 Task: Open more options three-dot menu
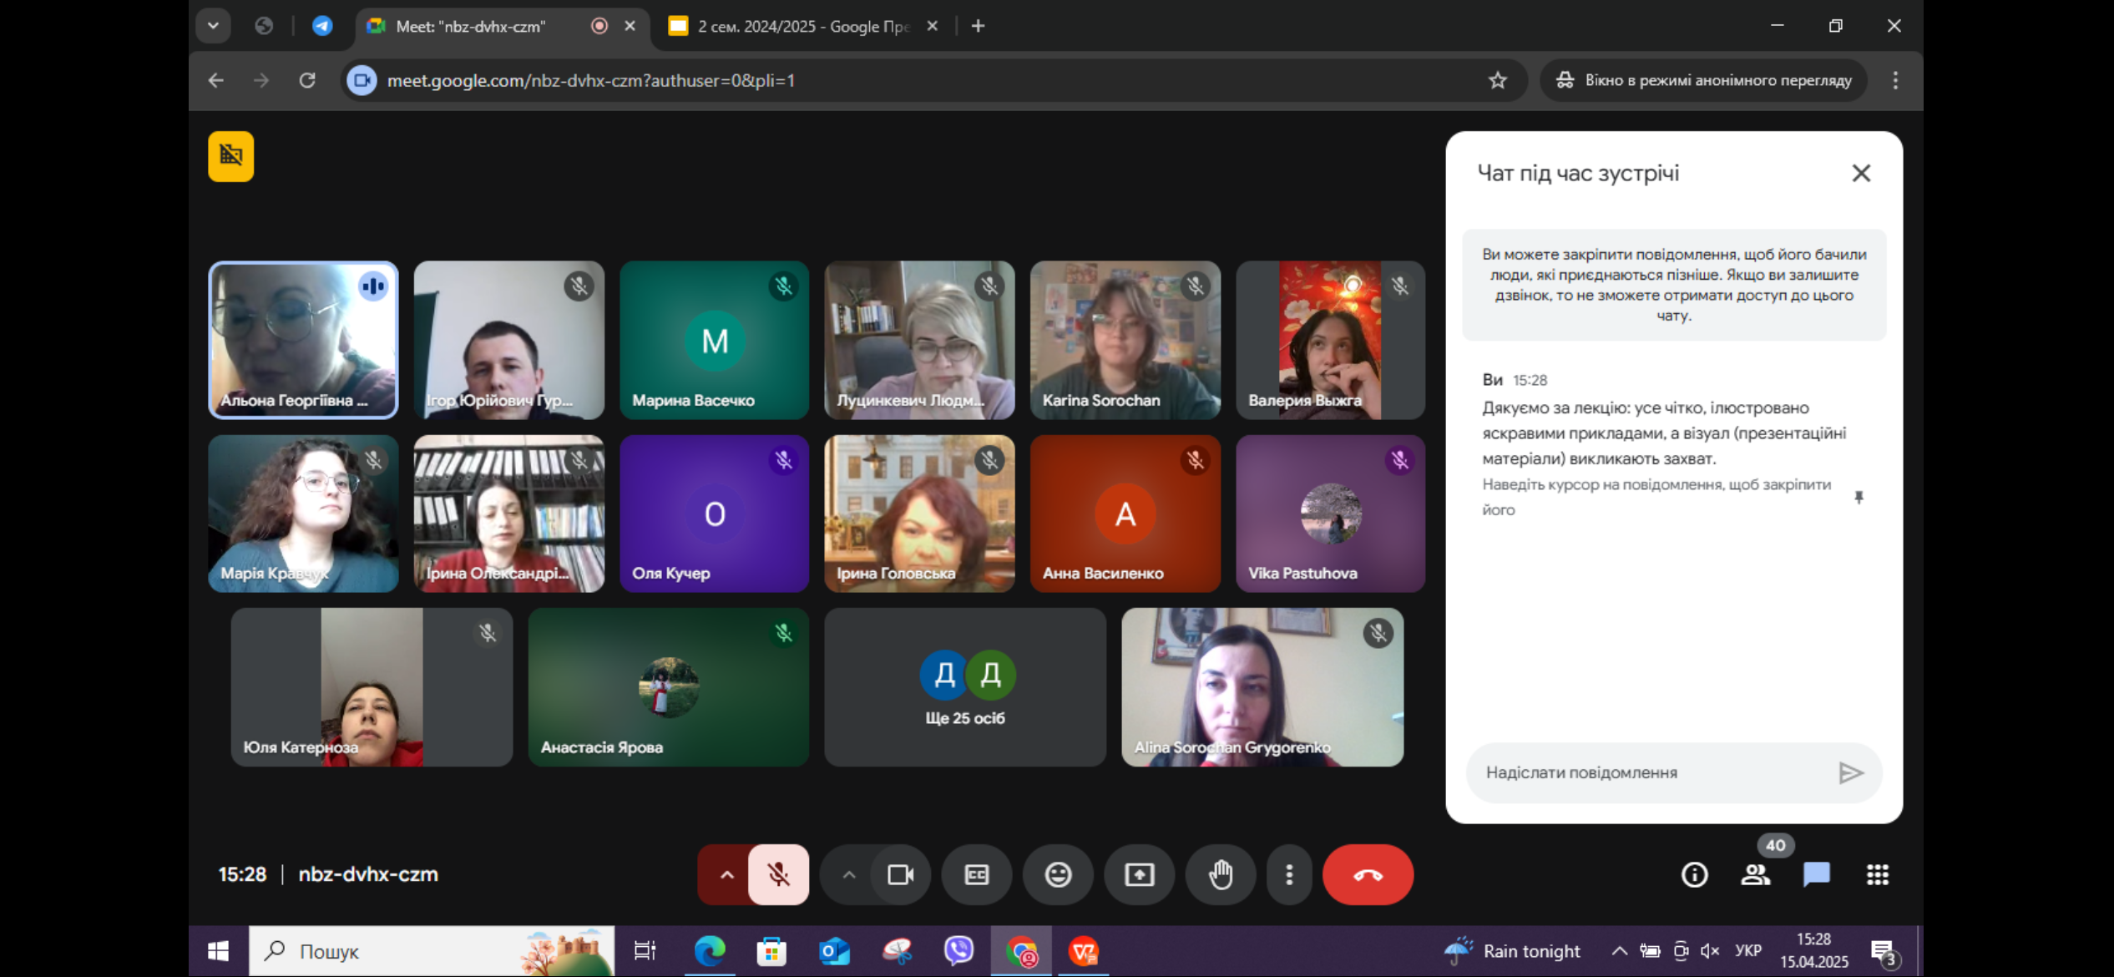(1289, 874)
